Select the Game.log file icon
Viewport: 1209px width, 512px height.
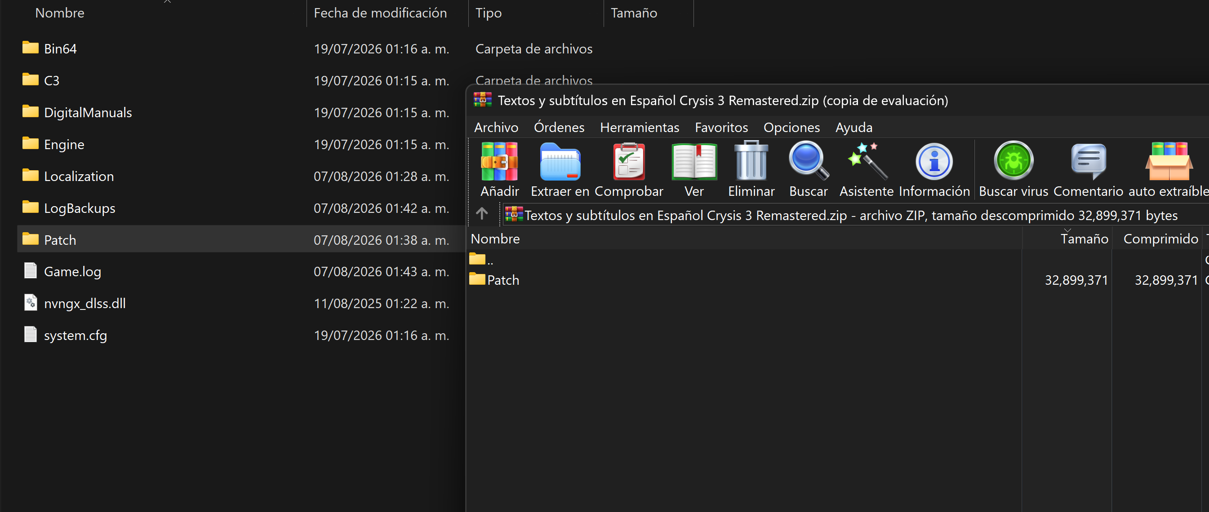pyautogui.click(x=31, y=270)
